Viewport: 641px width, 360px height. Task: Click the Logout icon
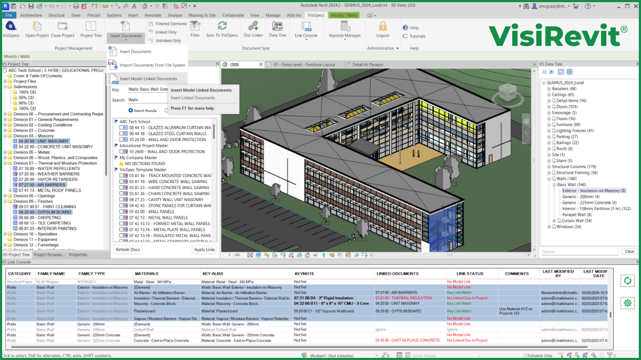(x=382, y=28)
